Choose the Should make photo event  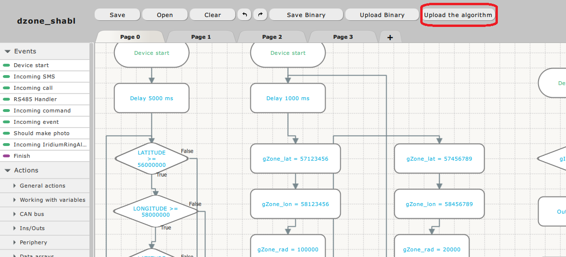pos(41,133)
